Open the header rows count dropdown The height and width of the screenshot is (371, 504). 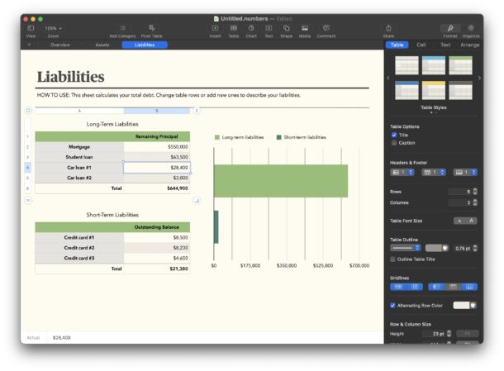click(401, 172)
